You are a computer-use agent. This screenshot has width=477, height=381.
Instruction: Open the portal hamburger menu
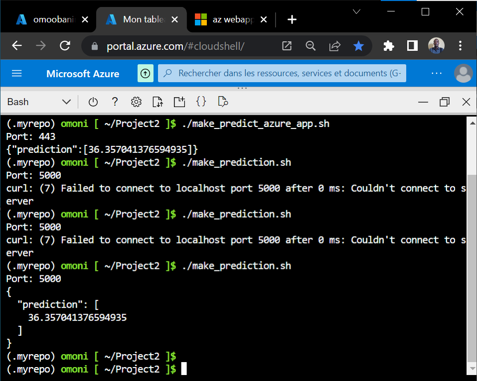point(16,73)
